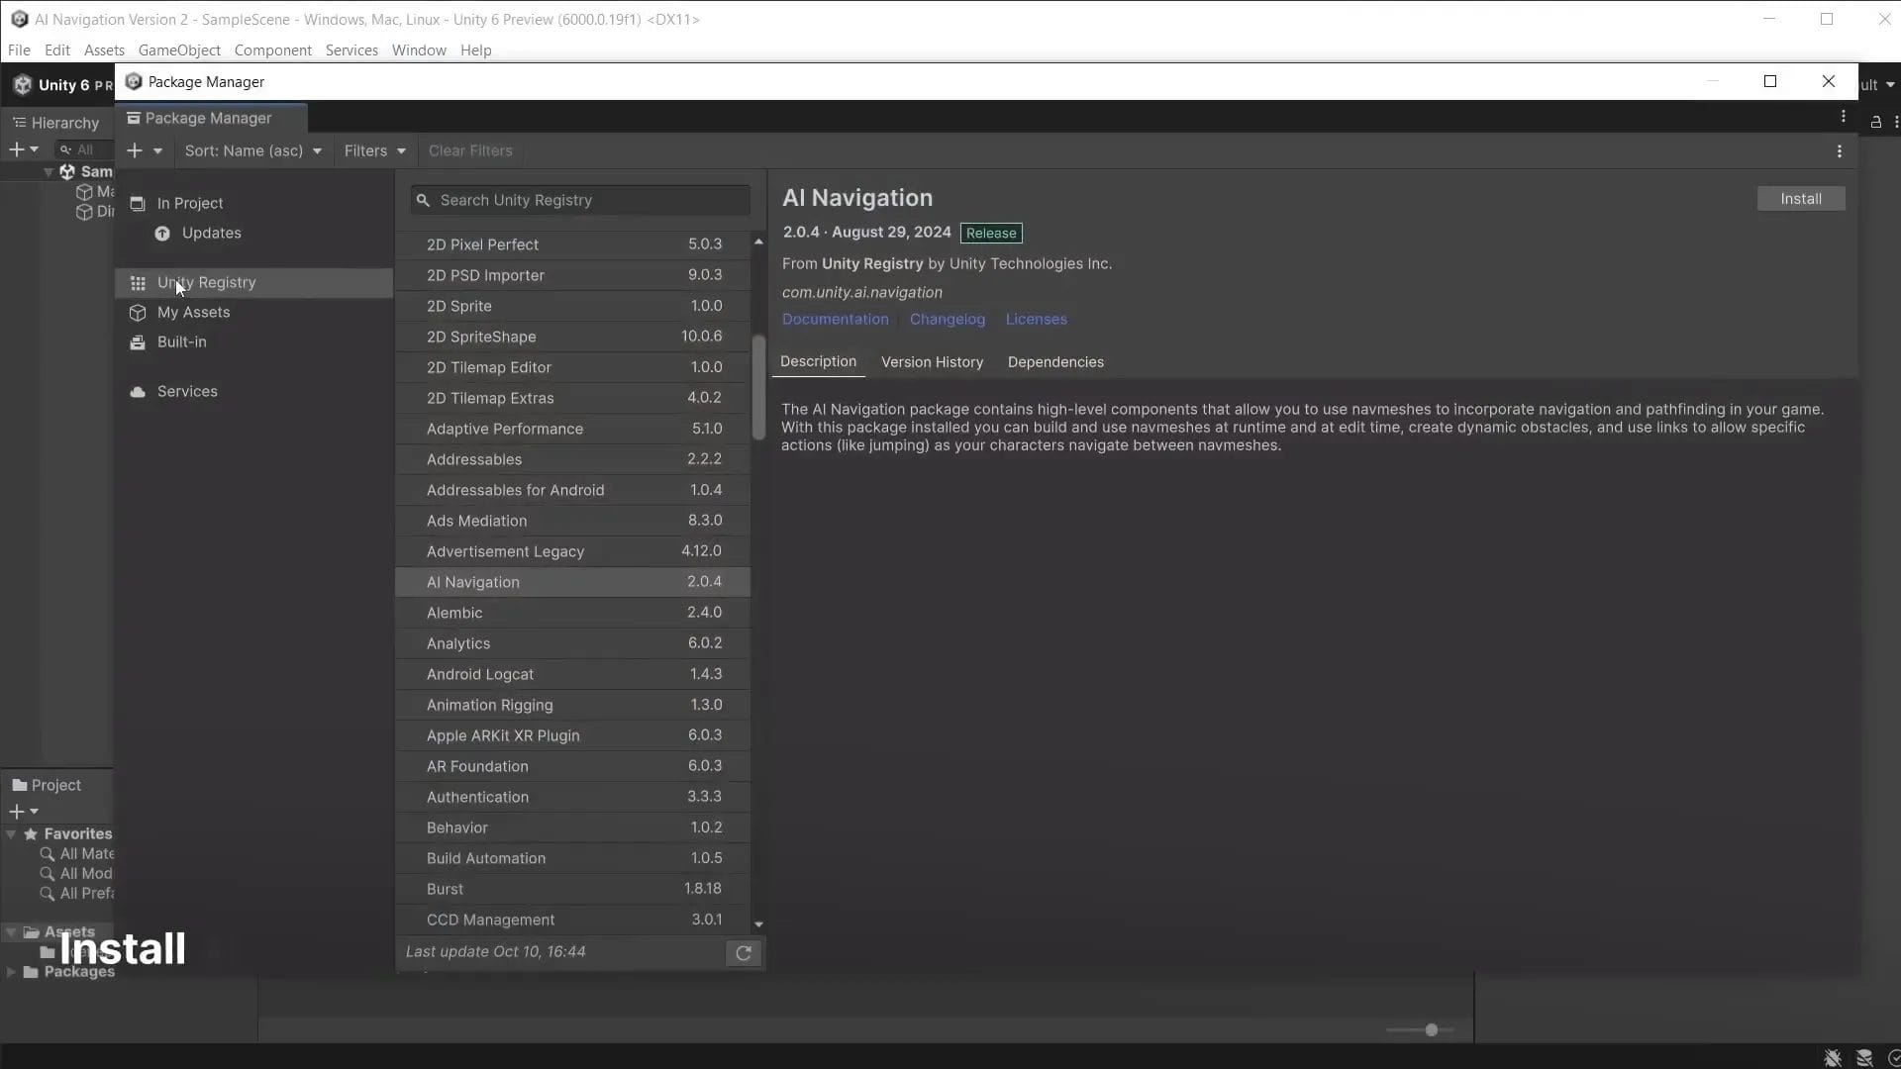Open the Filters dropdown

click(x=374, y=150)
